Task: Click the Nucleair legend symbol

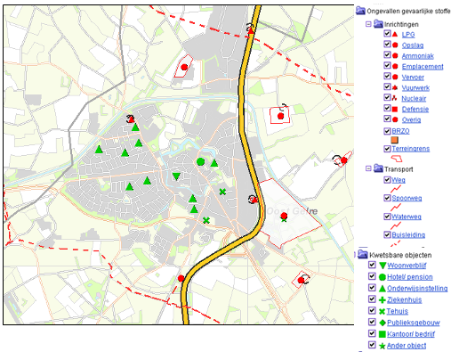Action: [x=395, y=98]
